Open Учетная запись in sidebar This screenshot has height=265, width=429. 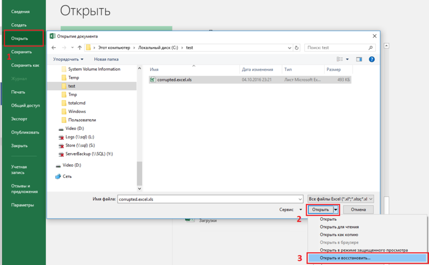pos(19,170)
